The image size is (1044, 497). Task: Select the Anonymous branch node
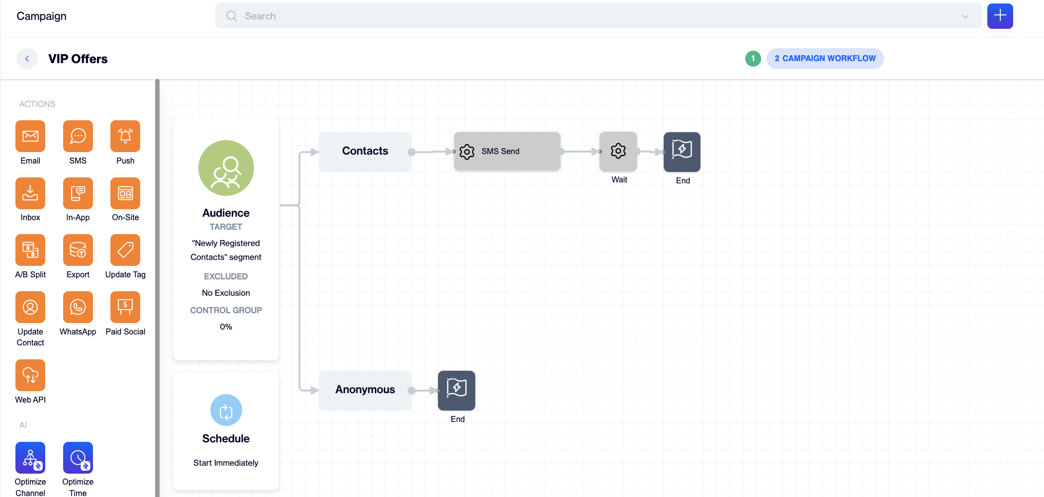[x=365, y=390]
